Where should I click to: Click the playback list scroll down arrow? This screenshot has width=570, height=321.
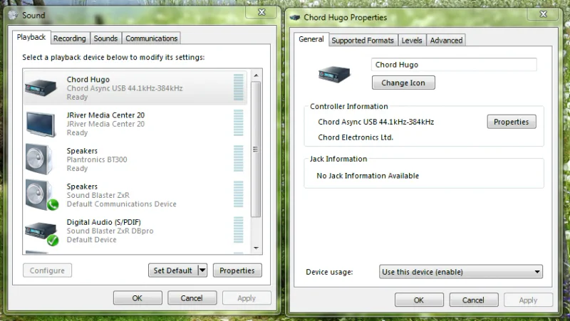click(x=256, y=248)
